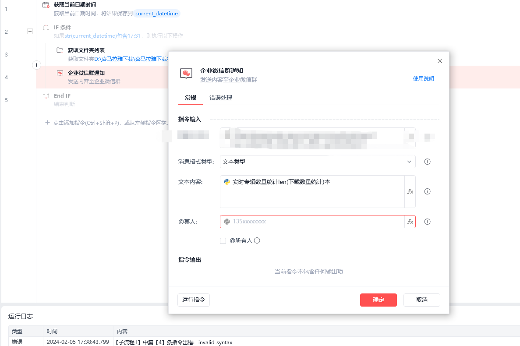Show info for @某人
520x346 pixels.
pyautogui.click(x=427, y=222)
